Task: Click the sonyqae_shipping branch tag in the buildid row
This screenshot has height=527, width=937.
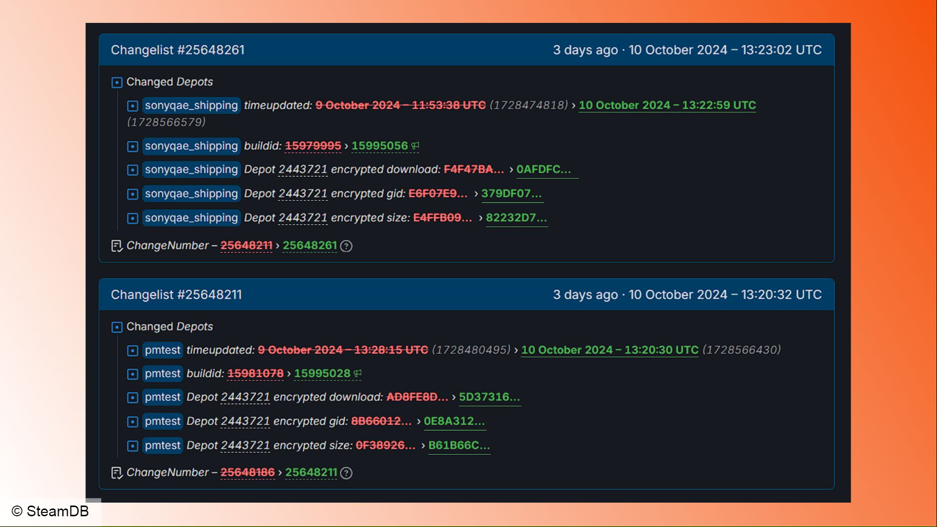Action: (191, 146)
